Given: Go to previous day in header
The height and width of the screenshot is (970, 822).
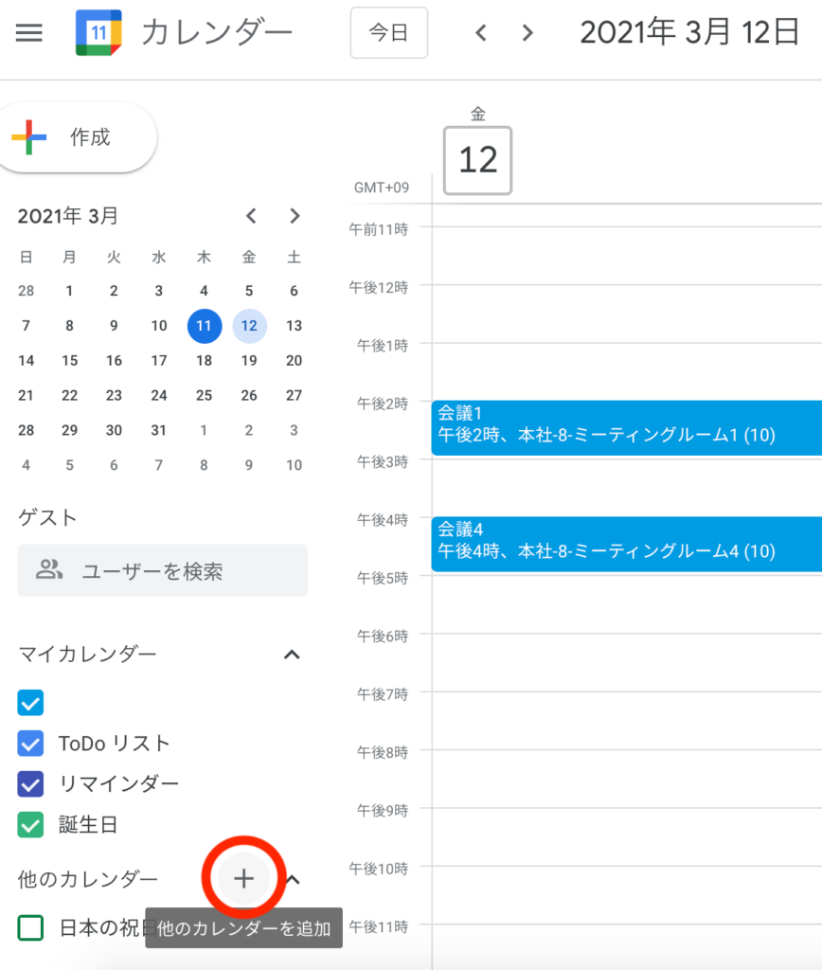Looking at the screenshot, I should 480,33.
